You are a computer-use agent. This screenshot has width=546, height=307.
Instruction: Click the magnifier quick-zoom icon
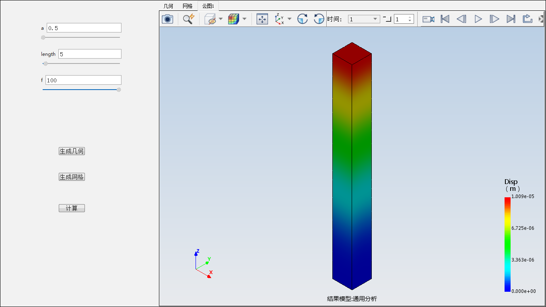(x=189, y=19)
